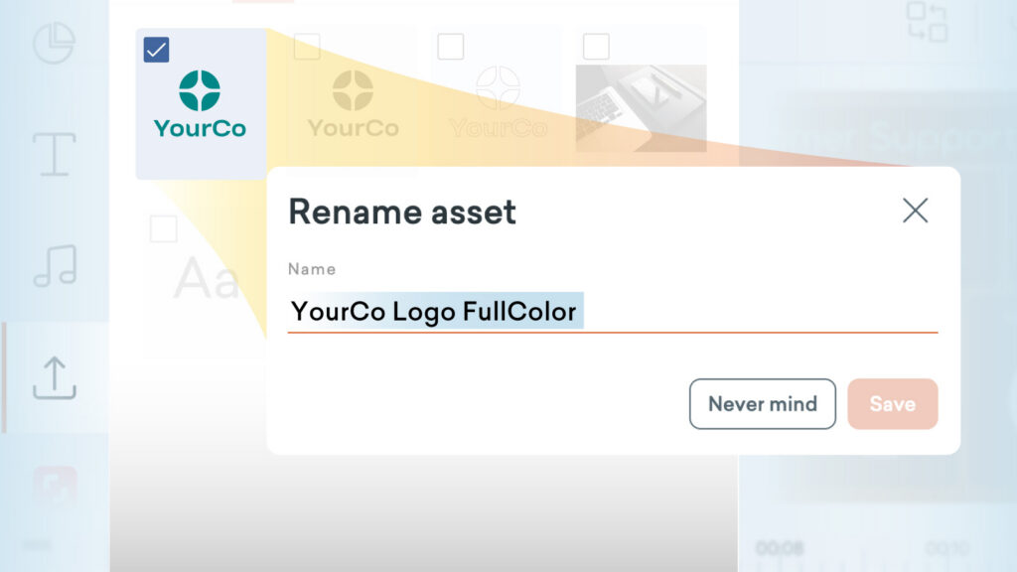Check the Aa font asset checkbox
Viewport: 1017px width, 572px height.
click(164, 229)
